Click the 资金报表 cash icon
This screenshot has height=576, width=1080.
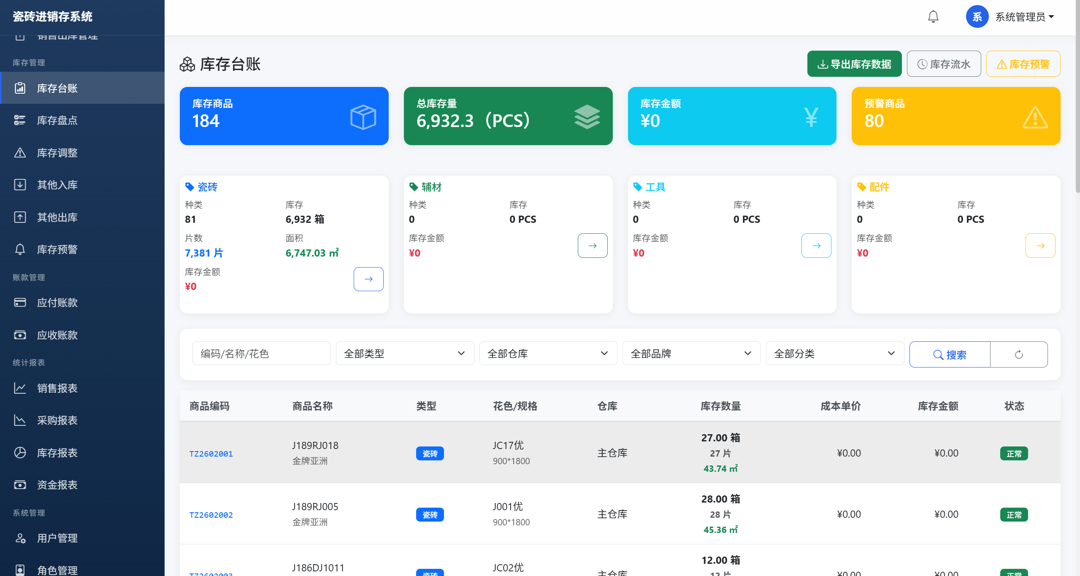[20, 485]
